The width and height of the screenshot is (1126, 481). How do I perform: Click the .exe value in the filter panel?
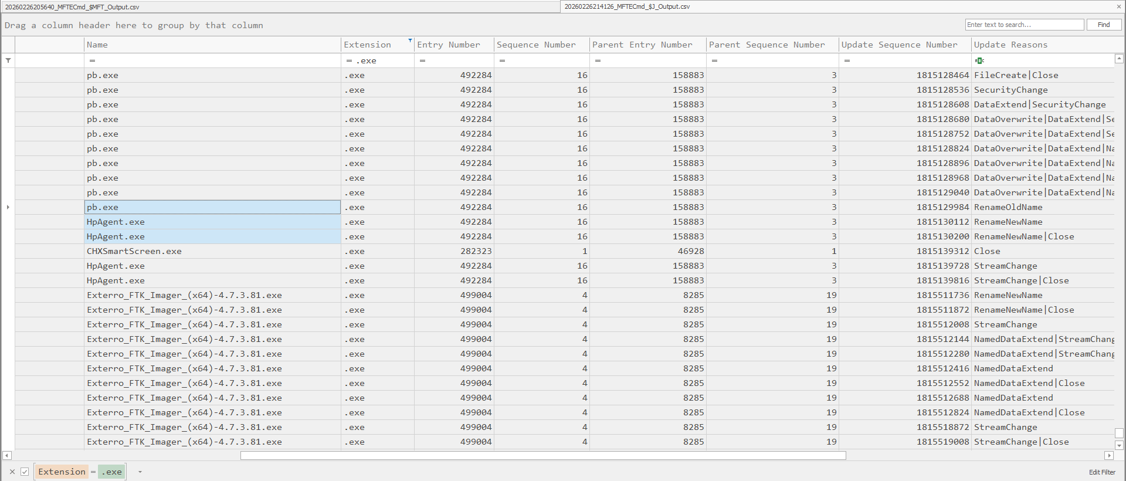pos(111,472)
